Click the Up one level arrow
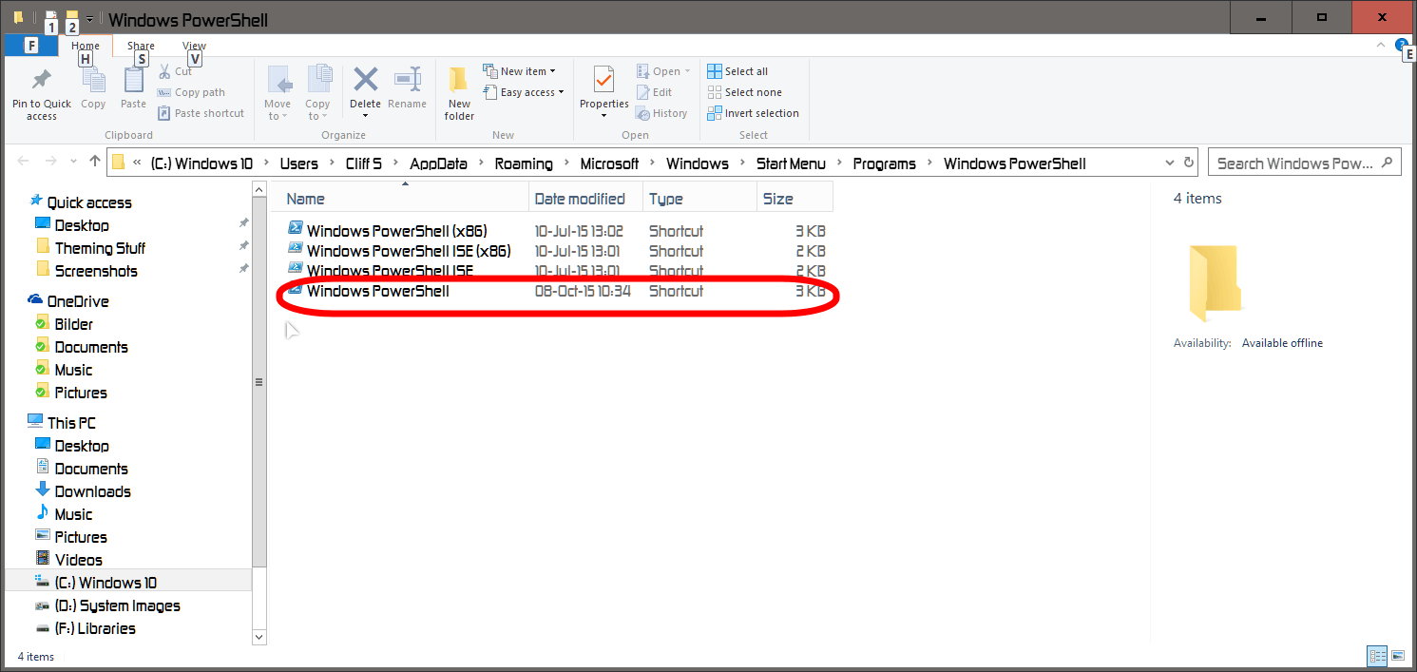Viewport: 1417px width, 672px height. pos(95,163)
